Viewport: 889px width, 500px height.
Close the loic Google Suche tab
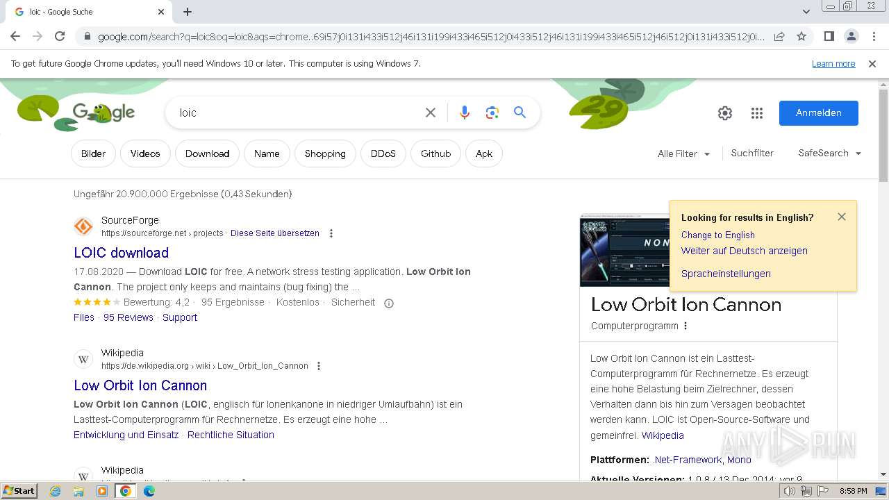(x=161, y=12)
